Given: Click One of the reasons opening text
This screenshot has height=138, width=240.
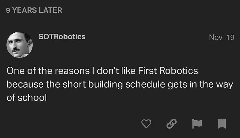Looking at the screenshot, I should tap(48, 71).
